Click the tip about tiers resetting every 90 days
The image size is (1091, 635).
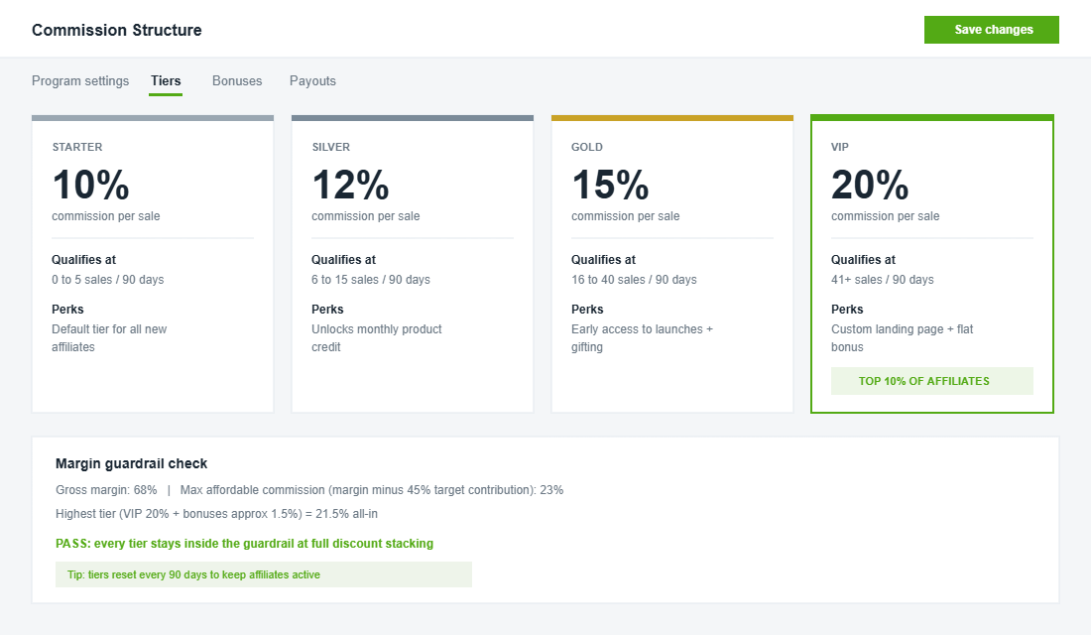click(264, 574)
